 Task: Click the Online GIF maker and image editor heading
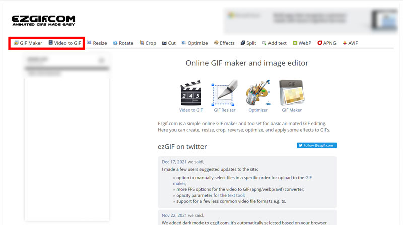pyautogui.click(x=247, y=63)
